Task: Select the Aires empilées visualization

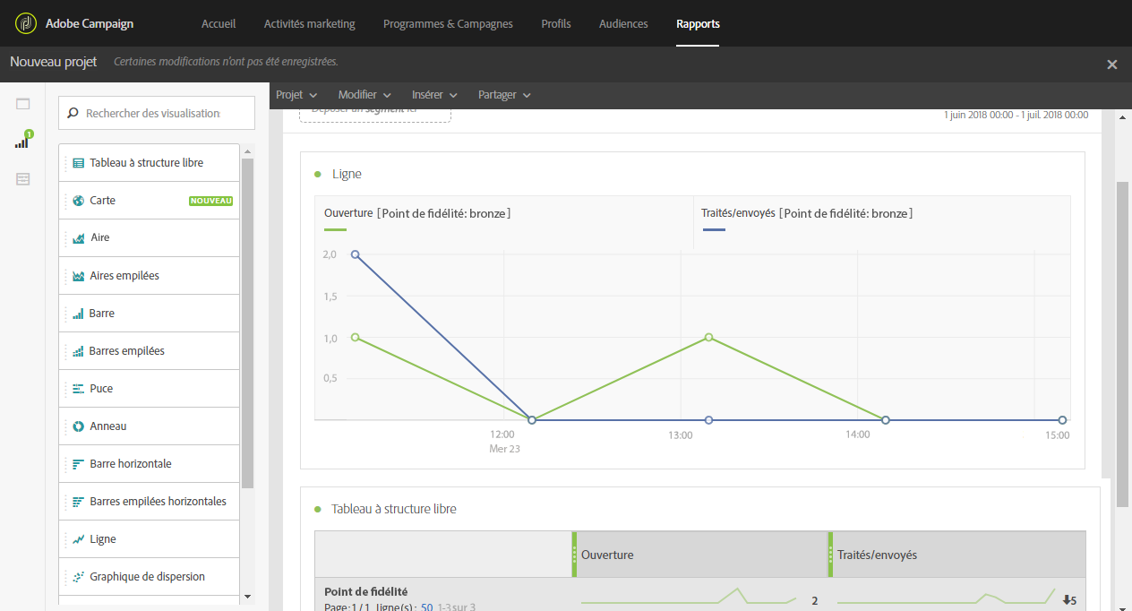Action: pos(150,276)
